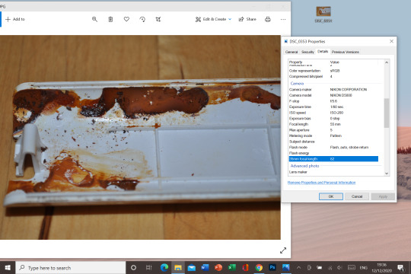411x274 pixels.
Task: Open the Office app from the taskbar
Action: (245, 268)
